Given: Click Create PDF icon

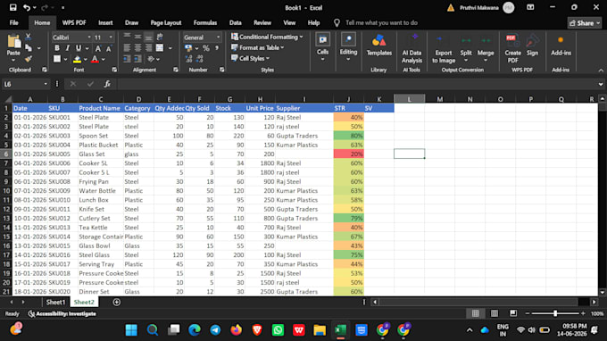Looking at the screenshot, I should (x=512, y=48).
